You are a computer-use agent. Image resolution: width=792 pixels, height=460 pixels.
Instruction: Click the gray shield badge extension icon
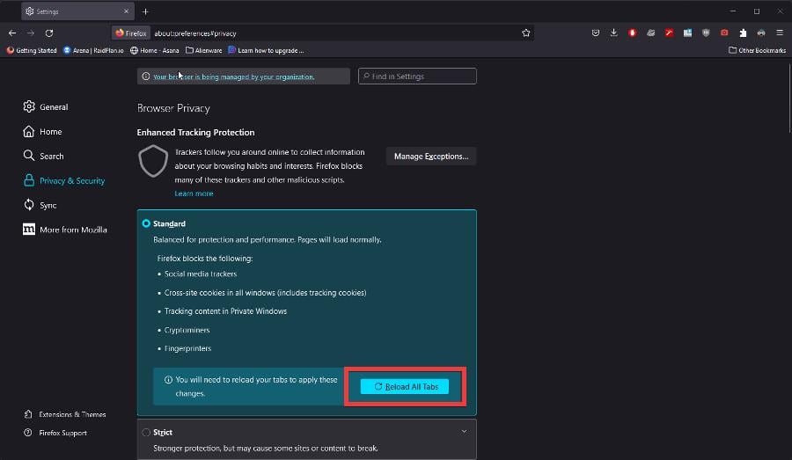tap(706, 33)
